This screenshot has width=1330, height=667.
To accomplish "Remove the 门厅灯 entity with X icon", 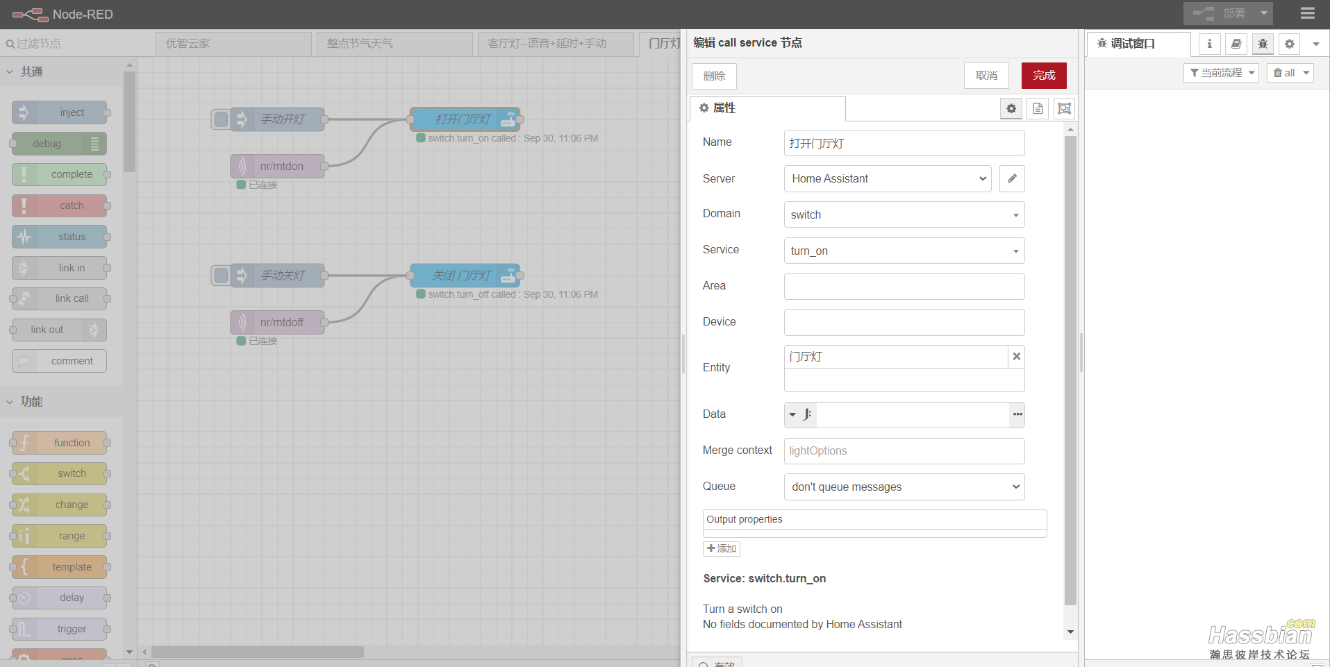I will point(1016,356).
